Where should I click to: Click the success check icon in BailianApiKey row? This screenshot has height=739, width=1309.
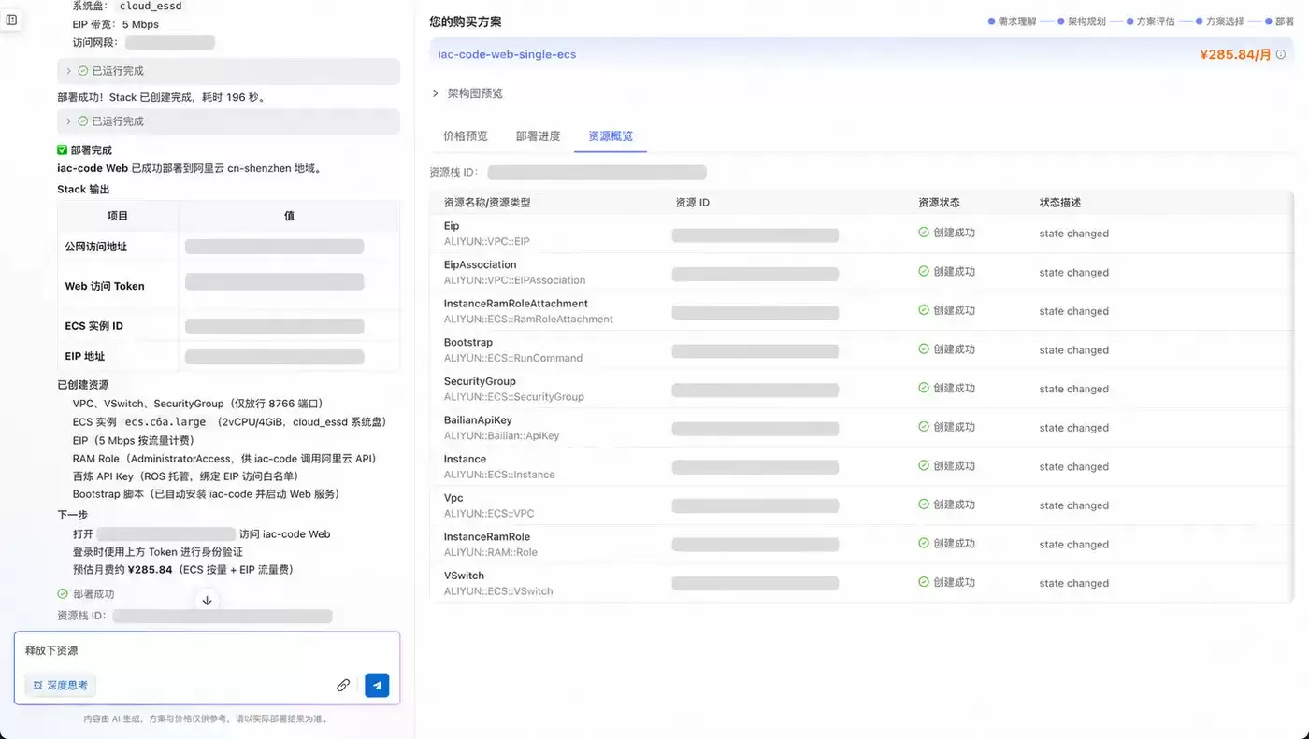click(x=924, y=427)
